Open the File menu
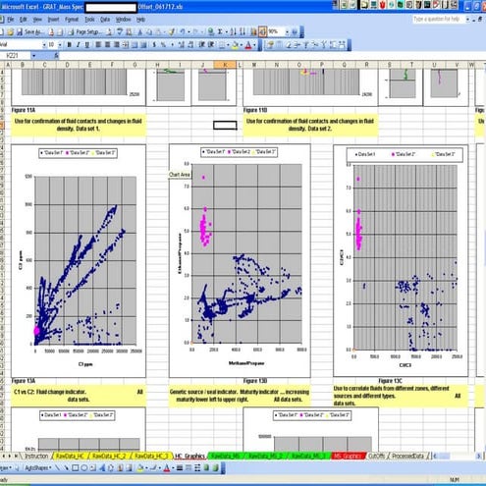This screenshot has width=486, height=486. click(x=11, y=20)
